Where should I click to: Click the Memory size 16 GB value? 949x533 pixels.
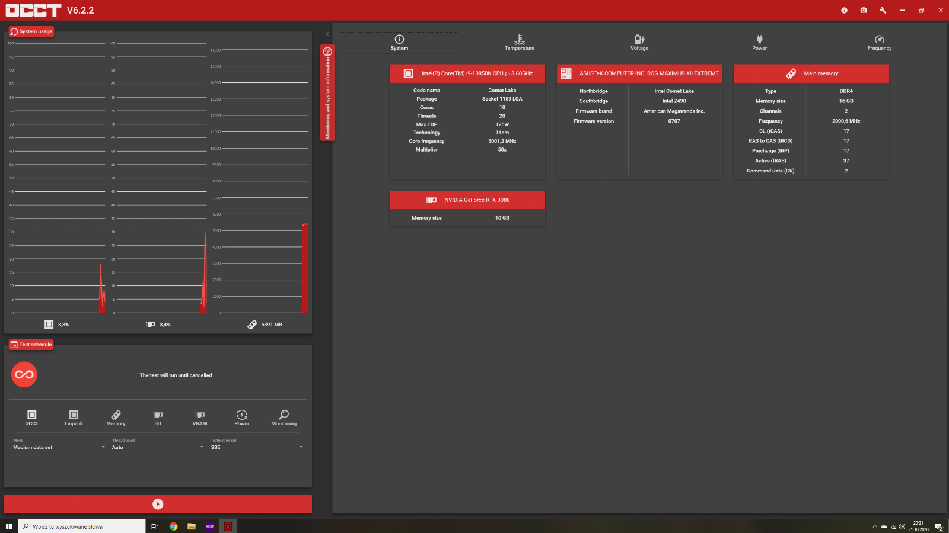pos(846,101)
